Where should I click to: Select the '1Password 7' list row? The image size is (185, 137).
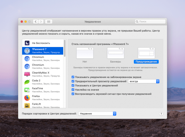[43, 51]
